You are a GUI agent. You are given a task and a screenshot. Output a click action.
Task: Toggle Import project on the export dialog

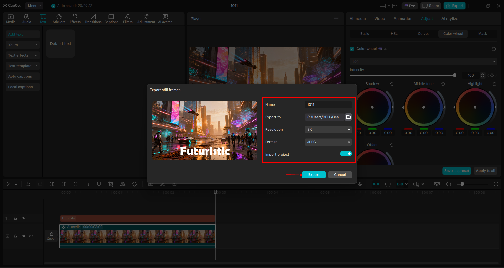click(x=346, y=154)
